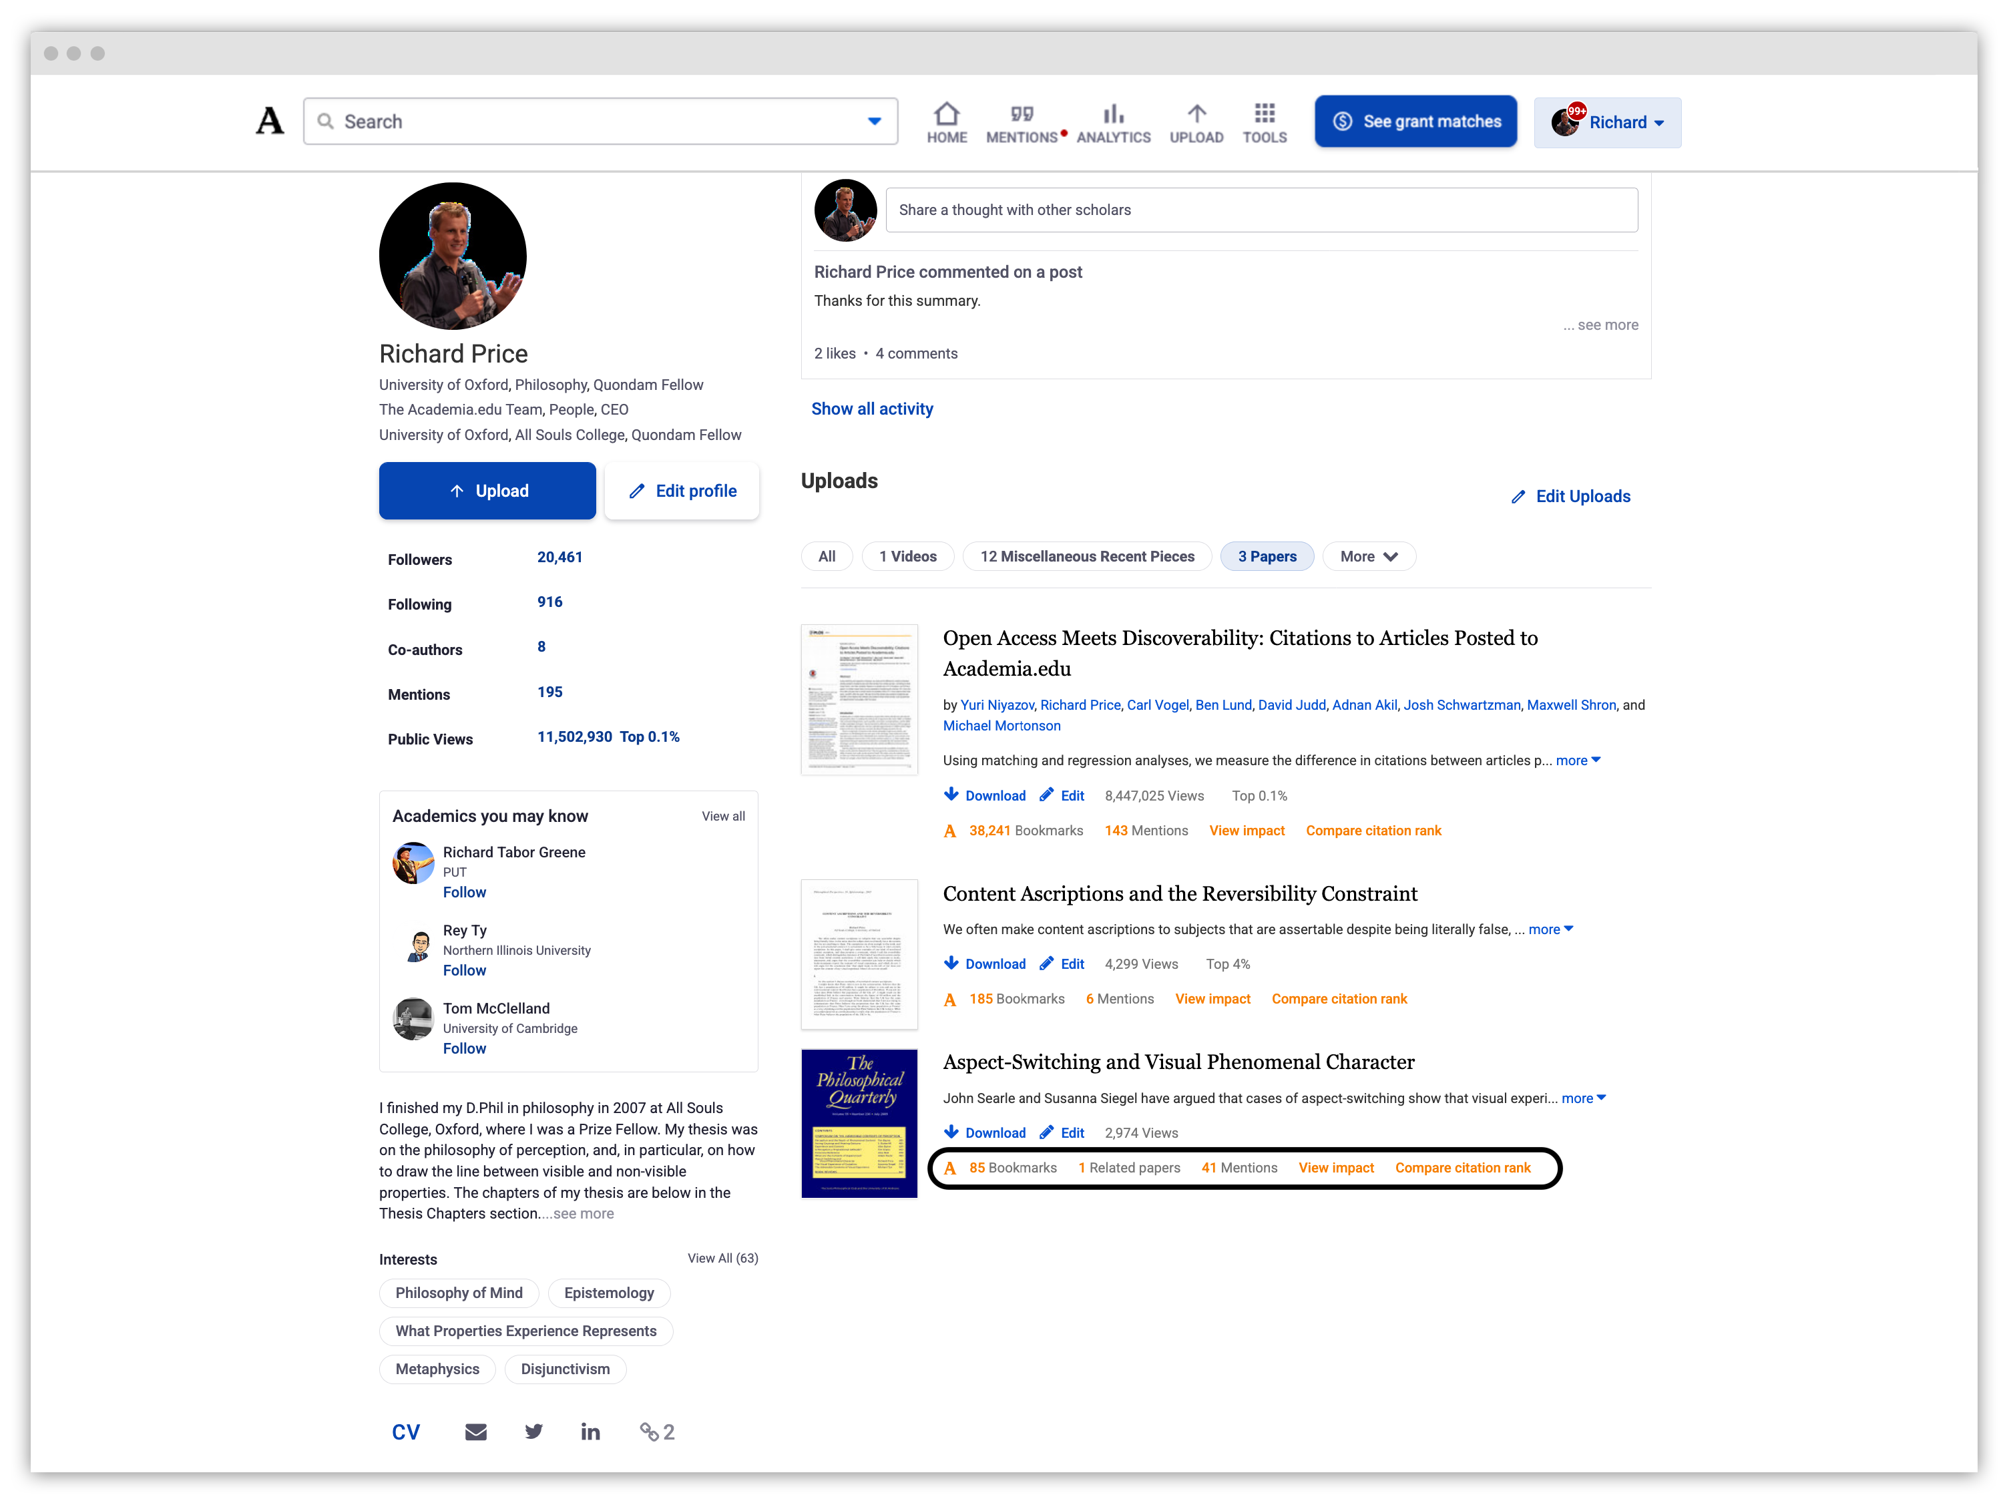Select the Disjunctivism interest tag
2009x1503 pixels.
(x=565, y=1369)
